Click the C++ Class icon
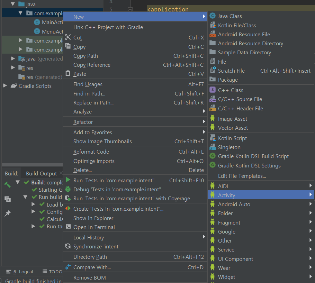This screenshot has width=315, height=283. click(x=213, y=90)
